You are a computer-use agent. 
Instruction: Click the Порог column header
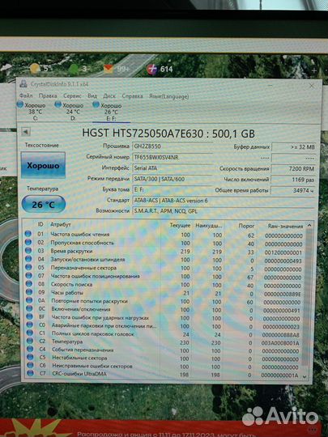tap(246, 226)
